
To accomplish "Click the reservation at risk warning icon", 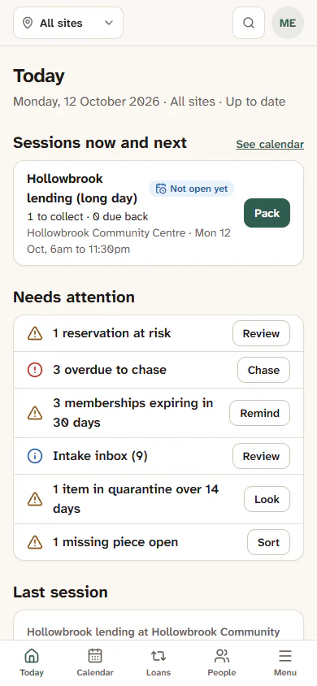I will tap(35, 334).
